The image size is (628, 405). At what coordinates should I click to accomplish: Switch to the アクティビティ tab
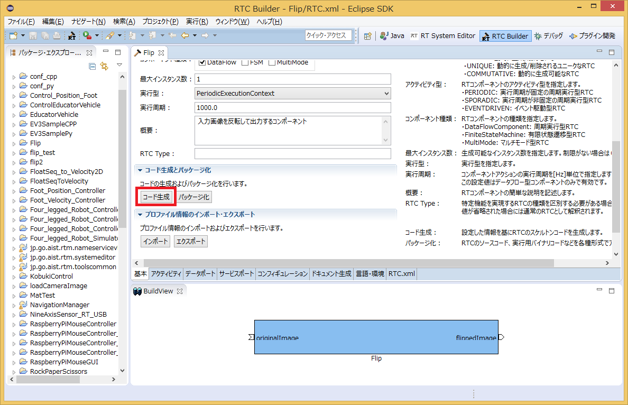point(166,274)
